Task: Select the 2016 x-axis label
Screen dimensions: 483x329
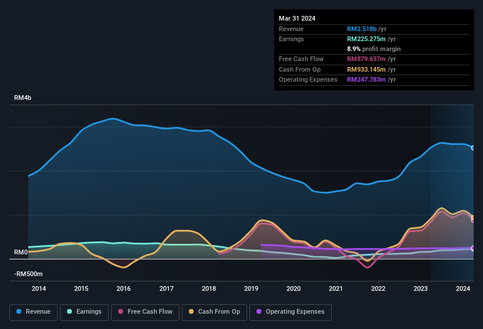Action: 124,288
